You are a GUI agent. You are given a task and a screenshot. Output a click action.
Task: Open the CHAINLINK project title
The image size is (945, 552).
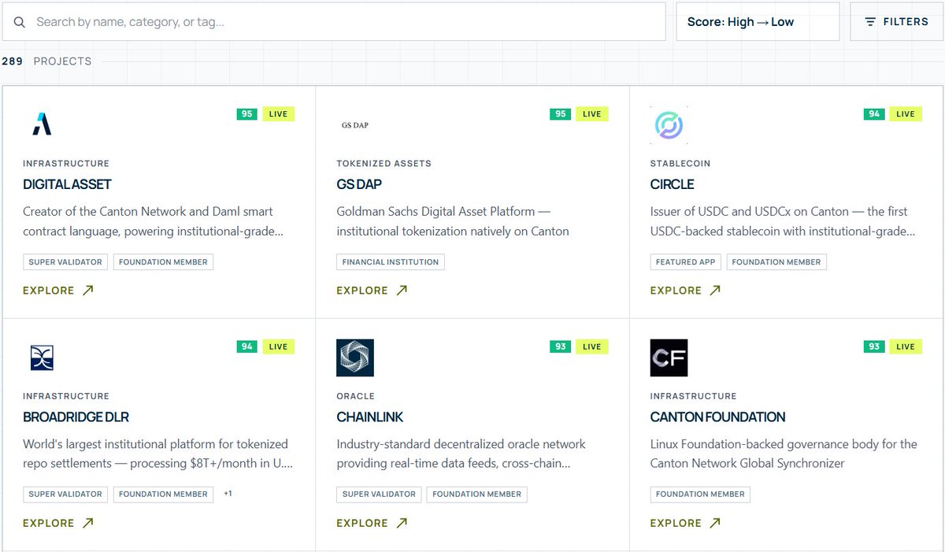(370, 417)
